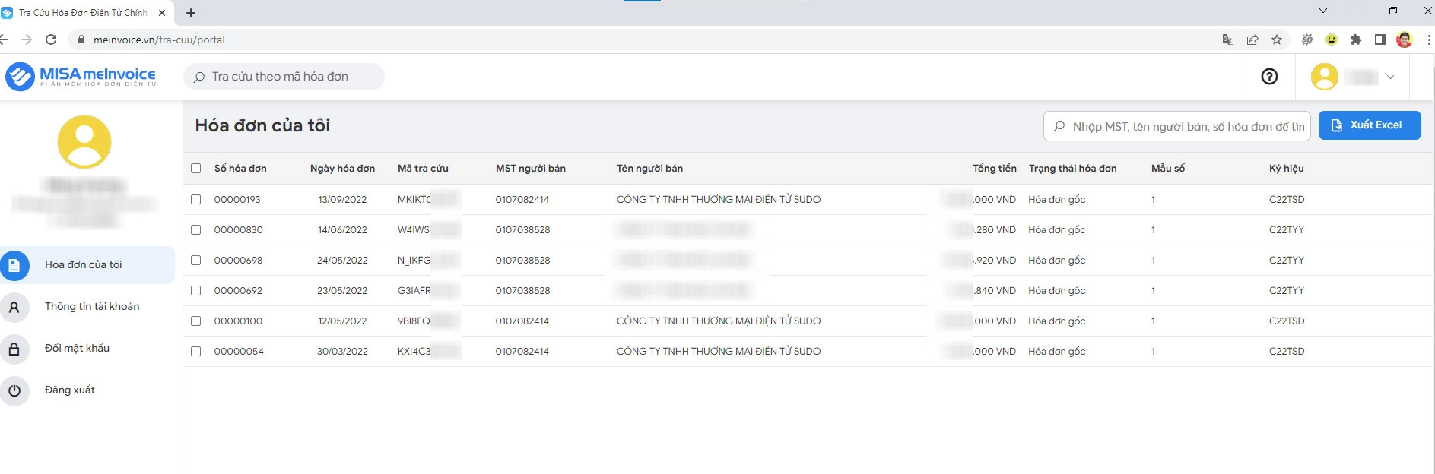Reload the page in browser
The image size is (1435, 474).
click(x=51, y=39)
